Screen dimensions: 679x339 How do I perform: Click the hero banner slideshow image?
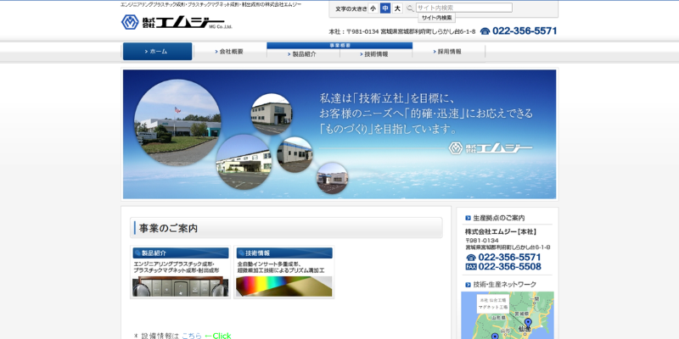(x=339, y=134)
